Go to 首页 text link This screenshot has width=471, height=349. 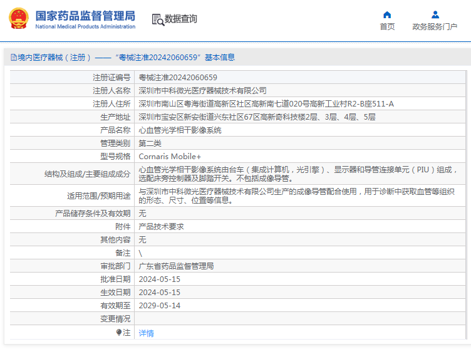coord(387,27)
